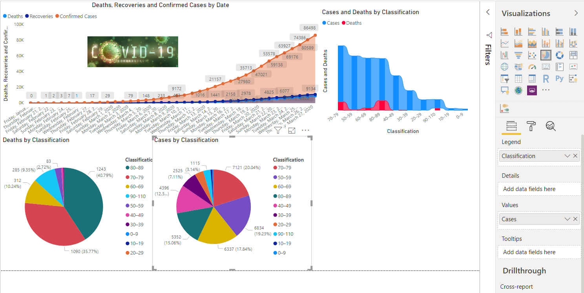Collapse the Visualizations pane with right chevron

click(x=576, y=13)
